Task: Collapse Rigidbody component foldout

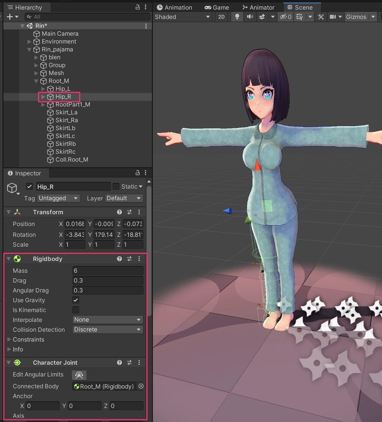Action: [9, 259]
